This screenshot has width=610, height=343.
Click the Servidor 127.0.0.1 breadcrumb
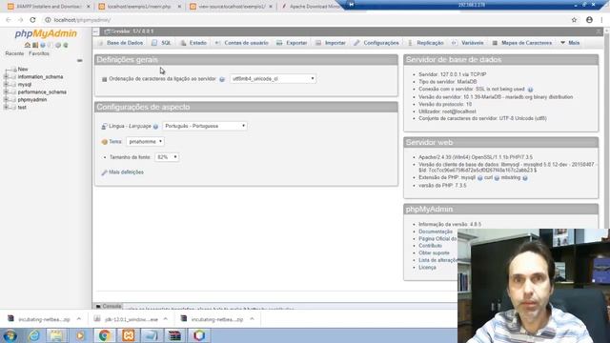click(130, 31)
